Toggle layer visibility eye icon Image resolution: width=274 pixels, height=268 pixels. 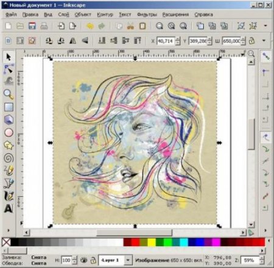[x=83, y=260]
